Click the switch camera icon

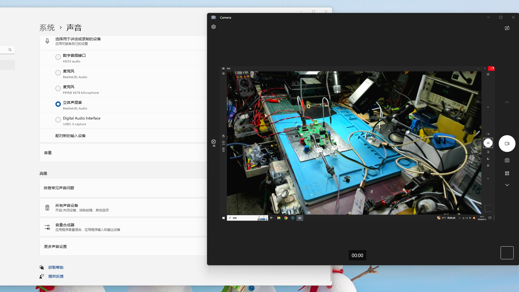[507, 28]
